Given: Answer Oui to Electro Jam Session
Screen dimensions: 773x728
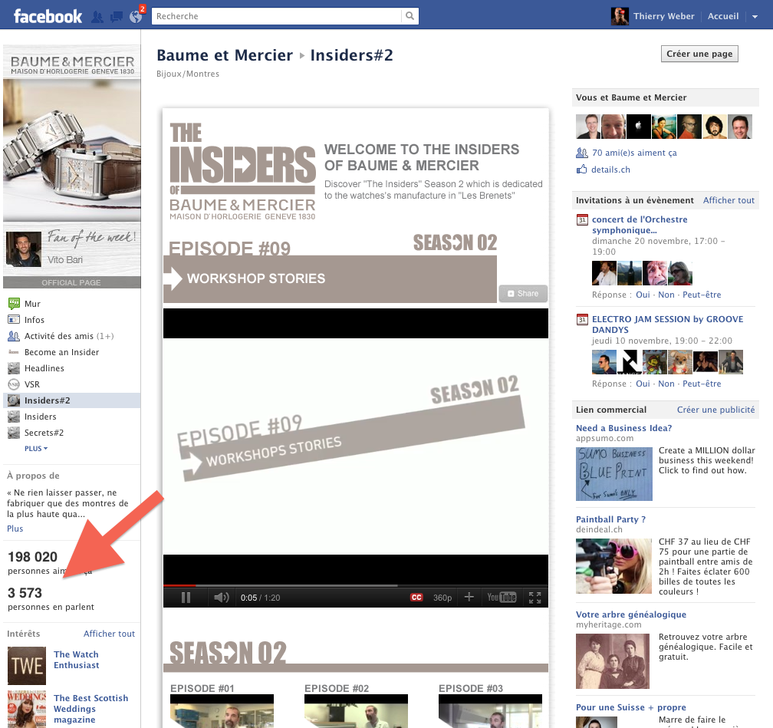Looking at the screenshot, I should [x=643, y=384].
